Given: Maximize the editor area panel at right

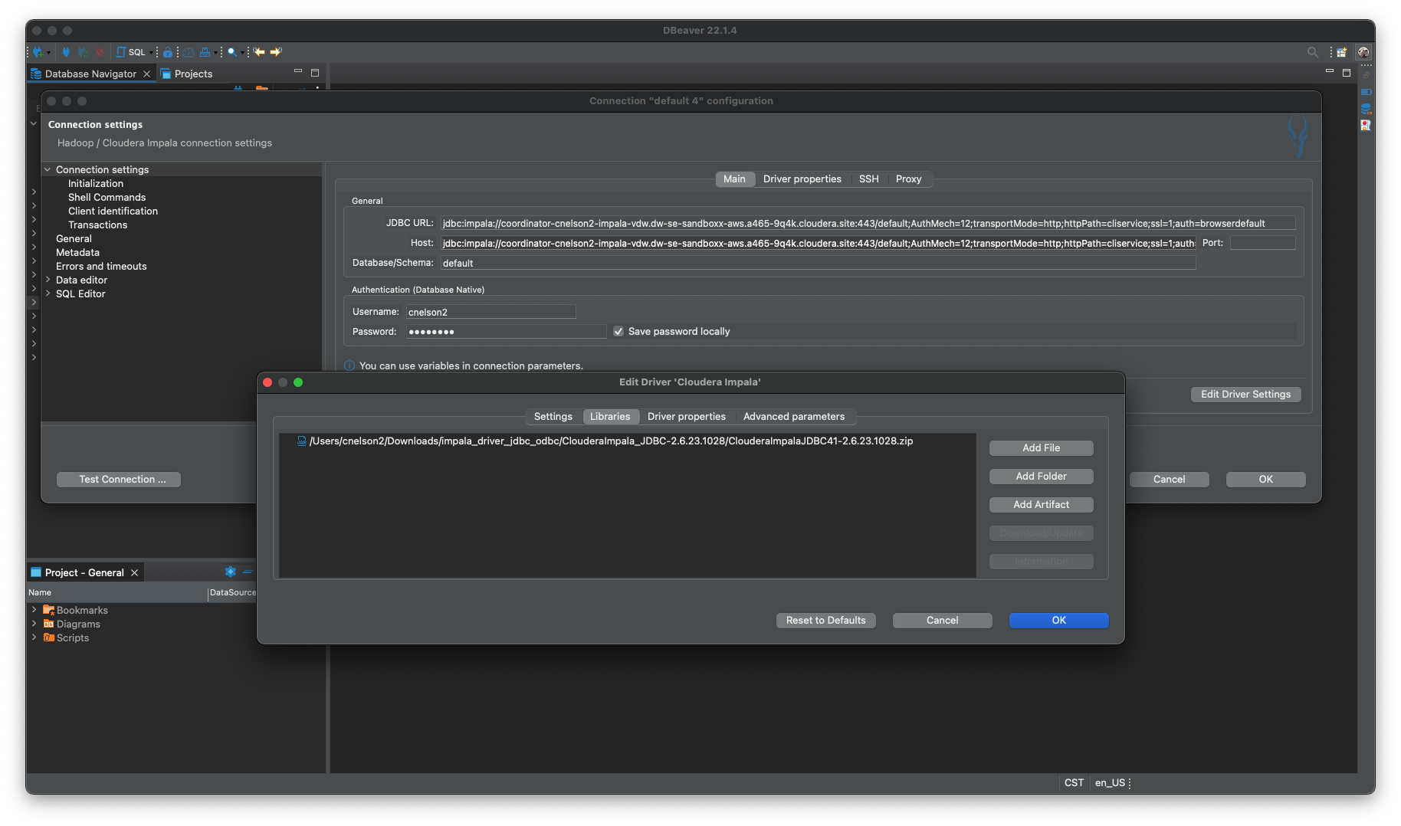Looking at the screenshot, I should [x=1347, y=73].
